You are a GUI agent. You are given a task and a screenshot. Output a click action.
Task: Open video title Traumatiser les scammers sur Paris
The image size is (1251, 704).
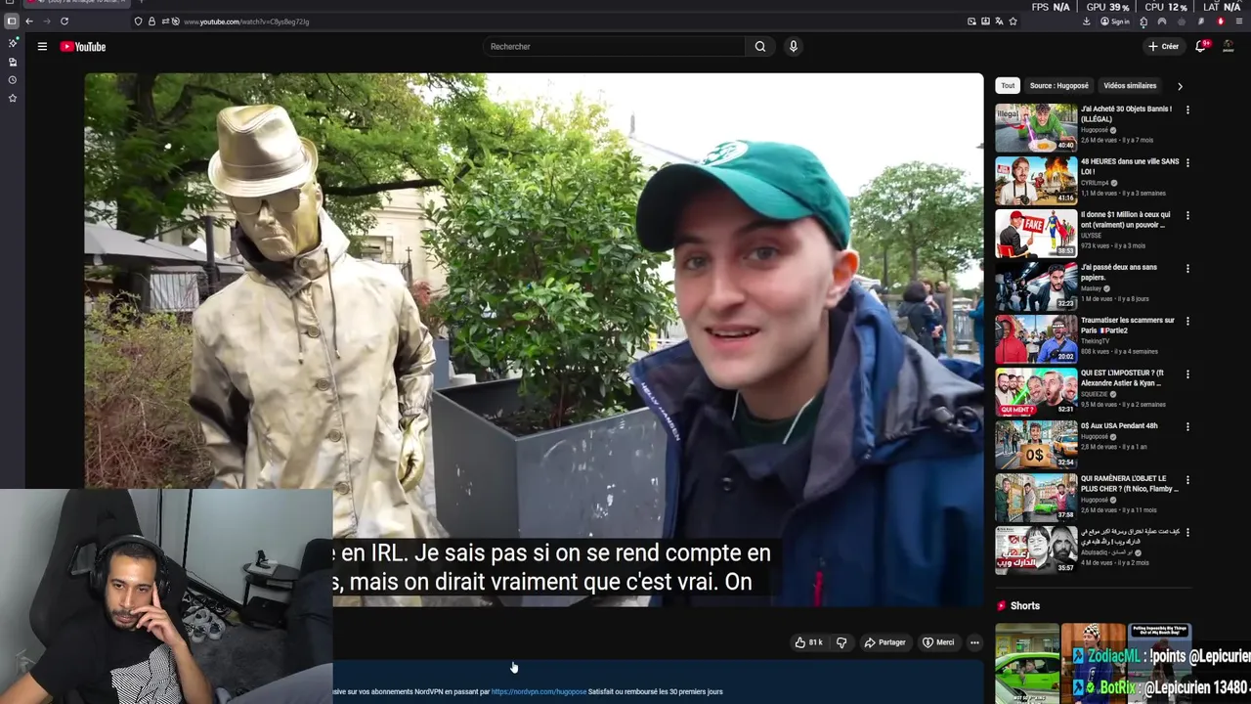coord(1127,325)
